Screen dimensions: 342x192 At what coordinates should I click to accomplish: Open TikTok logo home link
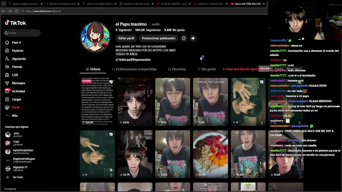pos(15,23)
